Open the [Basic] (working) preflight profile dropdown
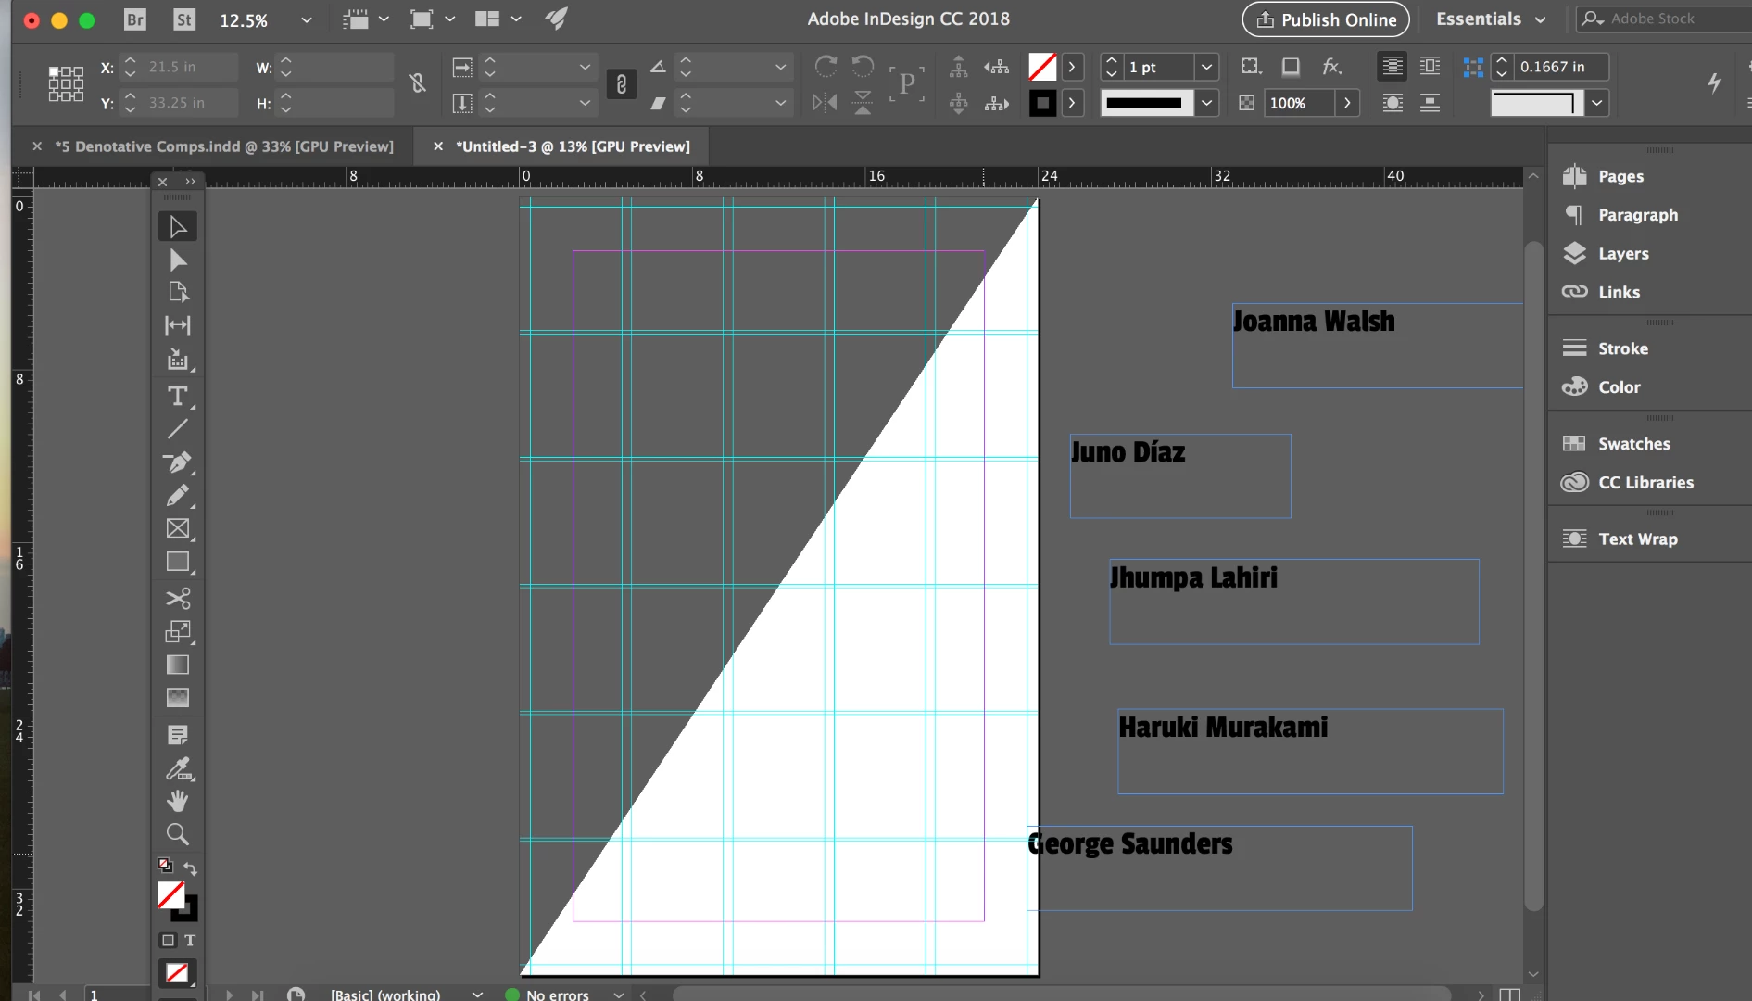1752x1001 pixels. coord(477,995)
